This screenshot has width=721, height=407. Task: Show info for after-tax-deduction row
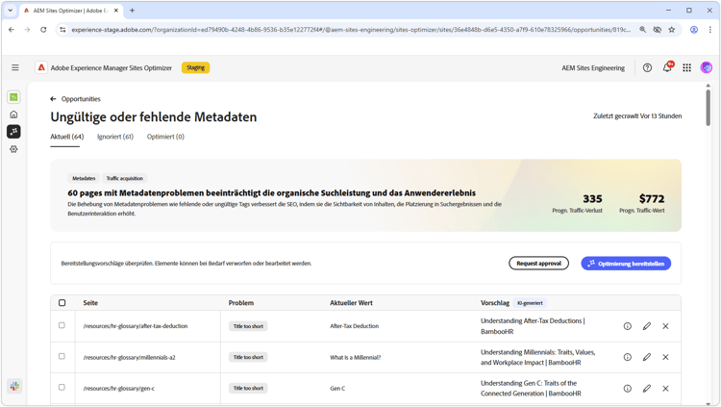click(627, 326)
